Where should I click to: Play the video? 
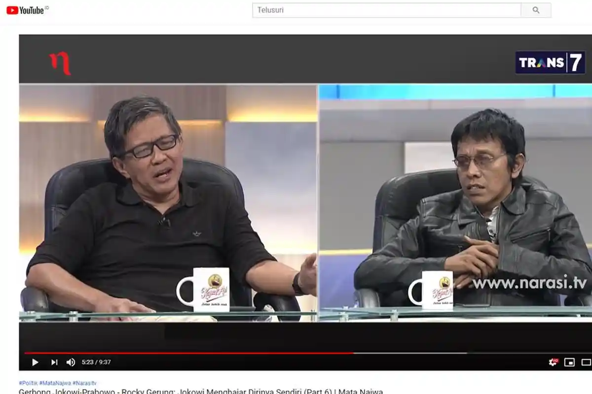click(x=35, y=362)
